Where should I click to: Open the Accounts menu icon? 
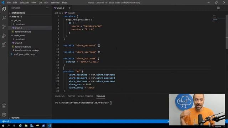(x=4, y=106)
